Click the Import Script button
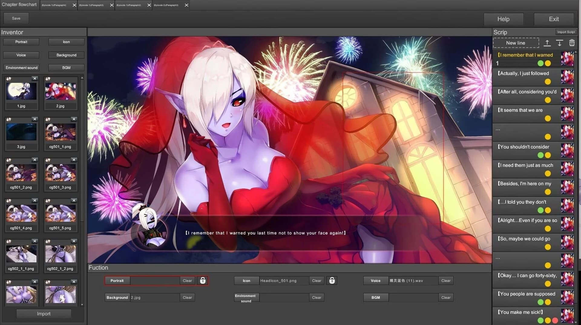The width and height of the screenshot is (581, 325). pyautogui.click(x=566, y=32)
